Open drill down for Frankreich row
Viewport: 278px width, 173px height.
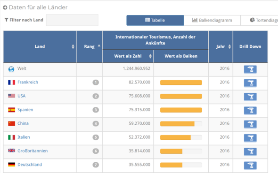pyautogui.click(x=250, y=83)
